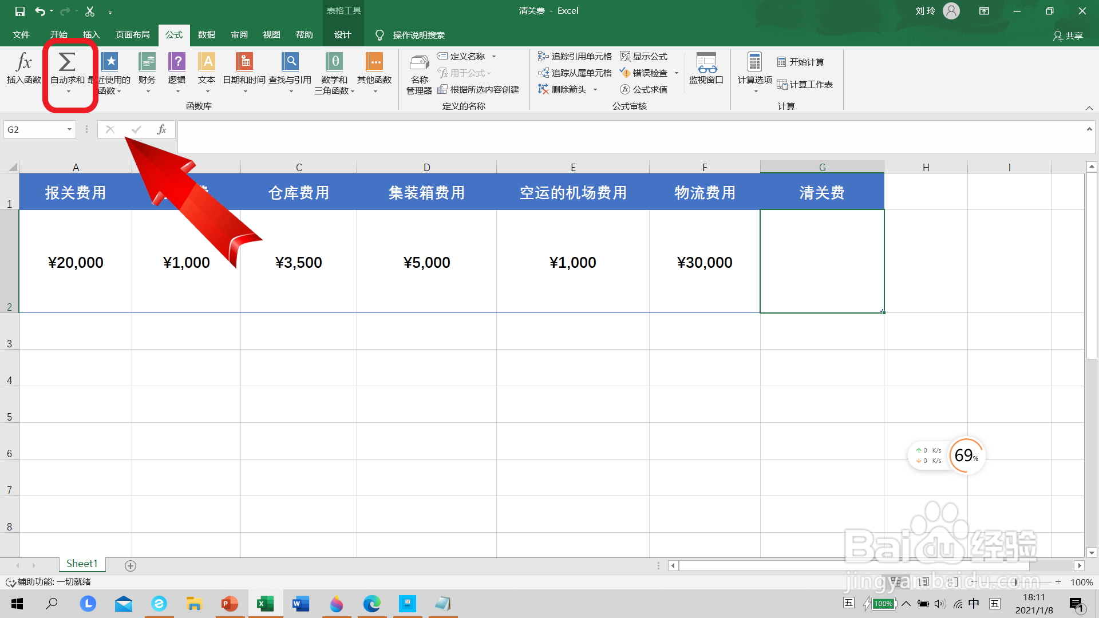
Task: Collapse the ribbon with the chevron
Action: tap(1089, 108)
